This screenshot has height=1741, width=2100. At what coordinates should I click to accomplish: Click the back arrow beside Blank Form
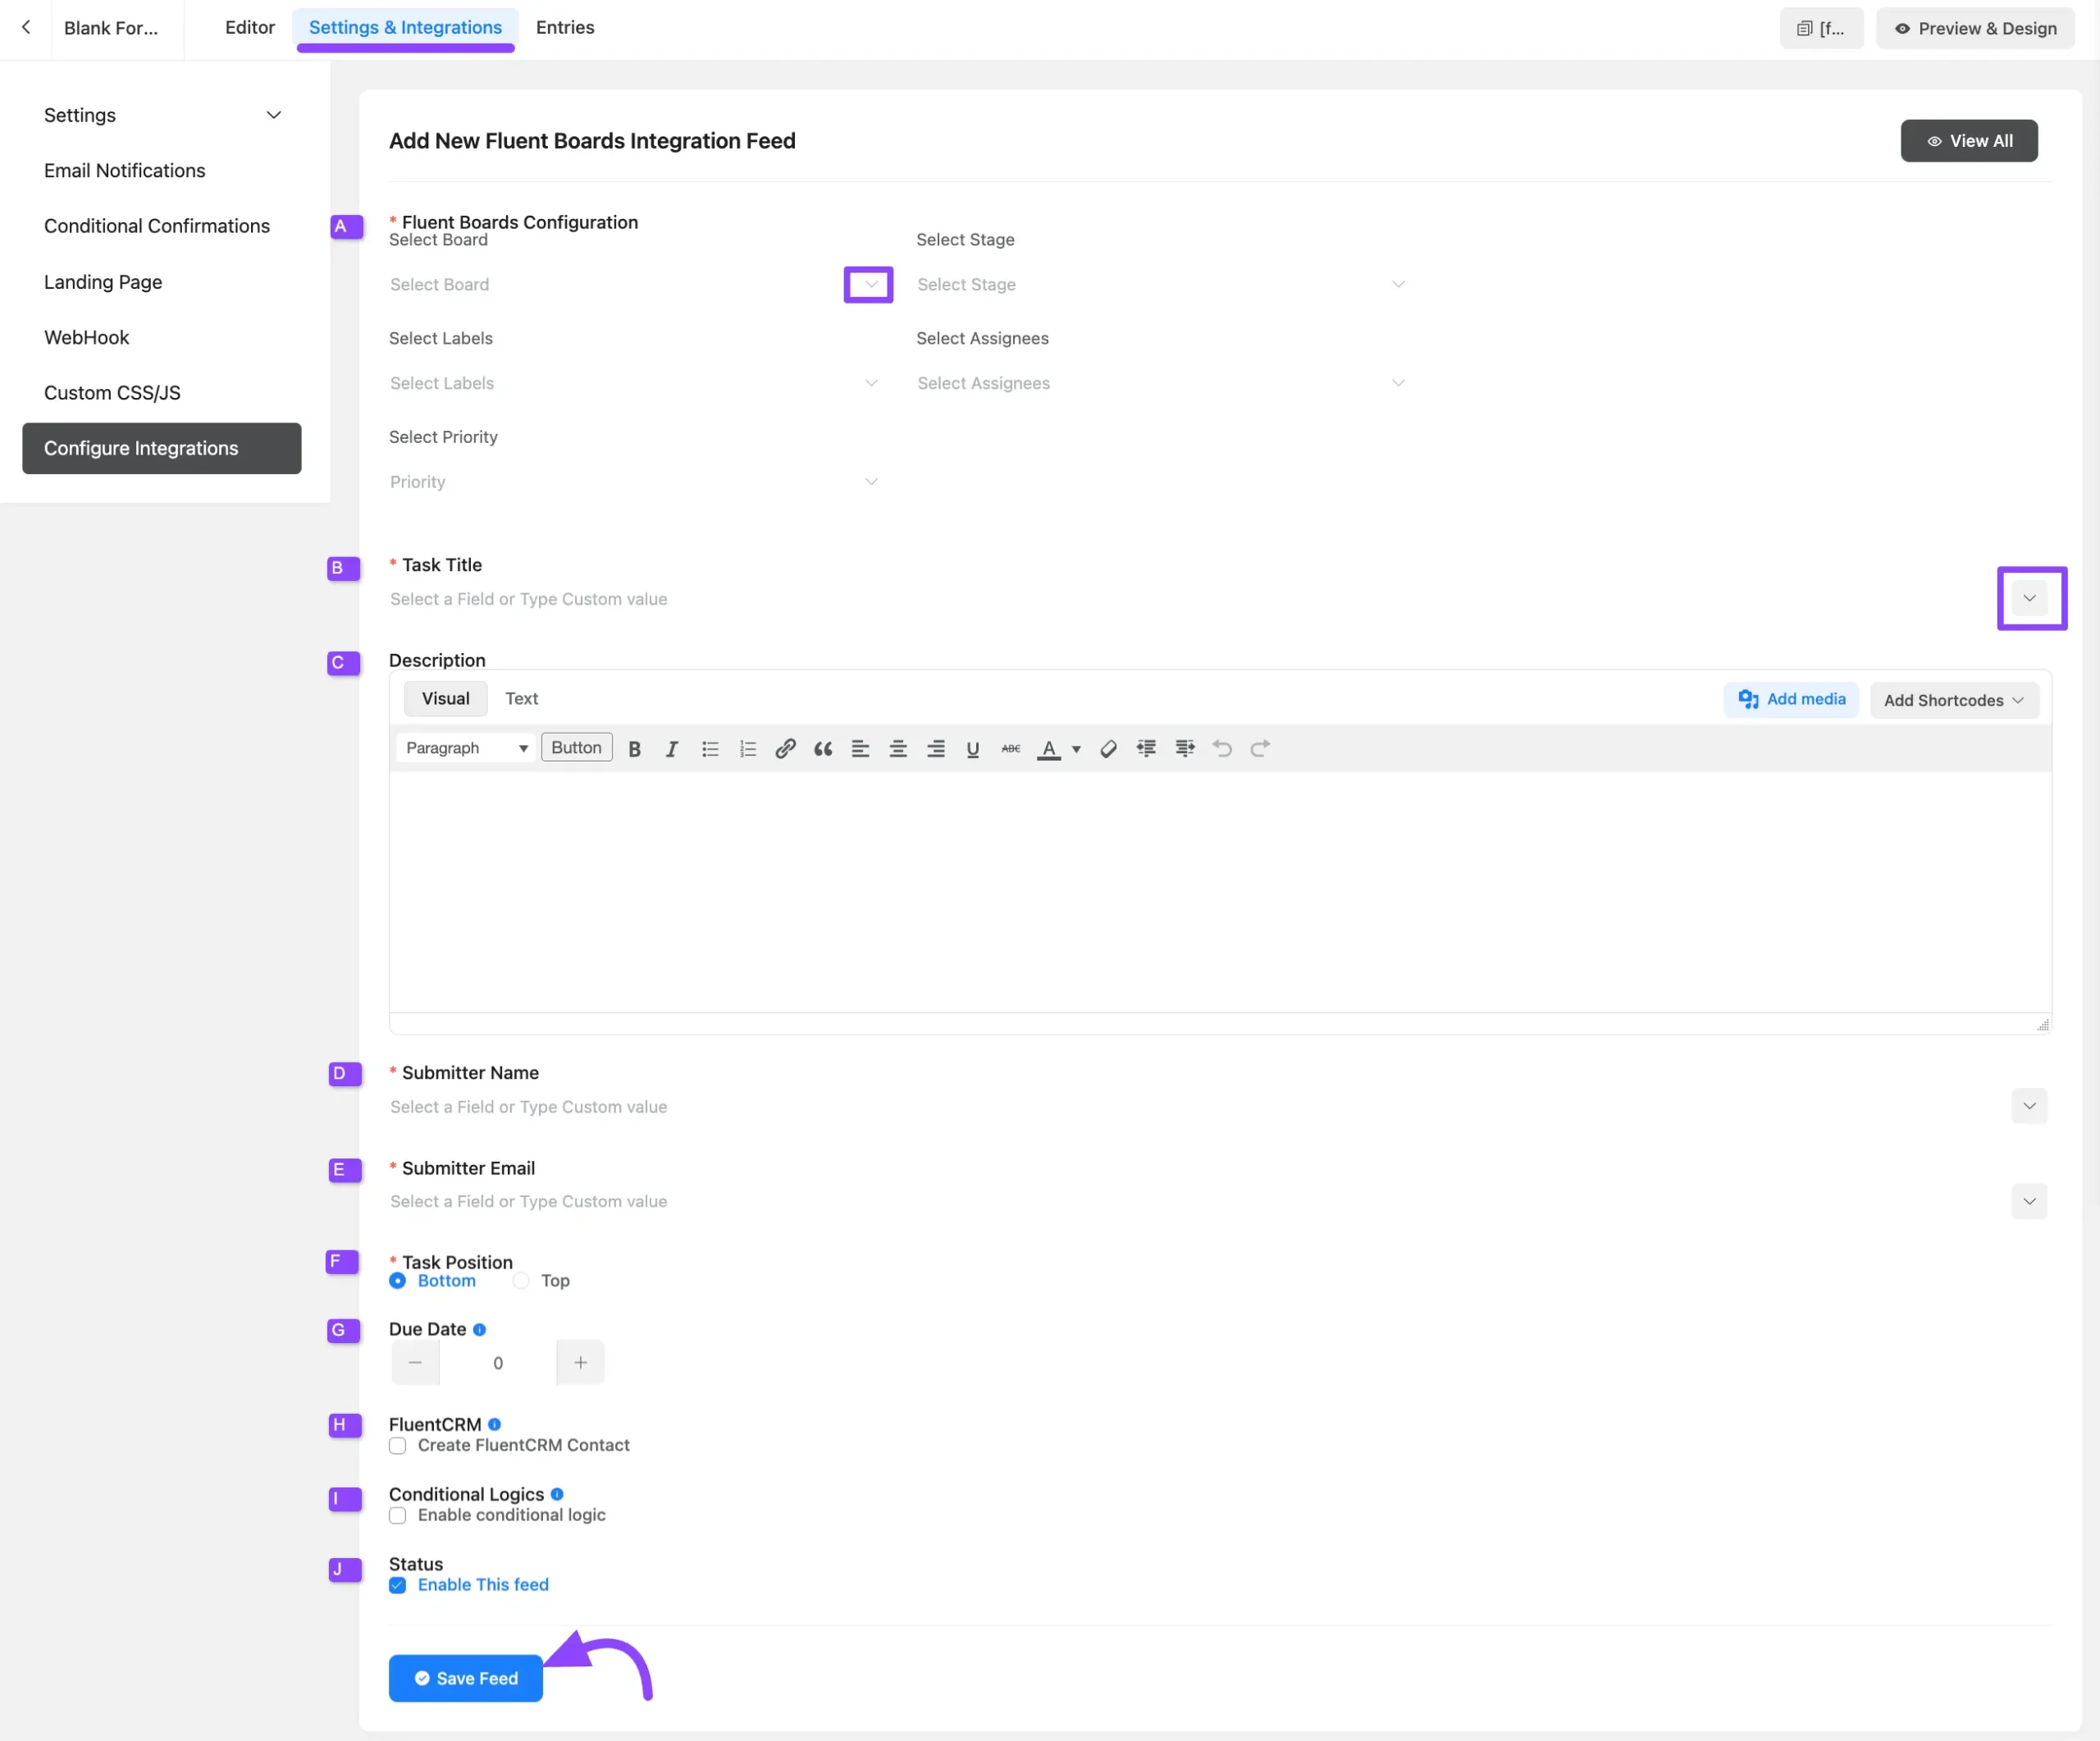26,28
